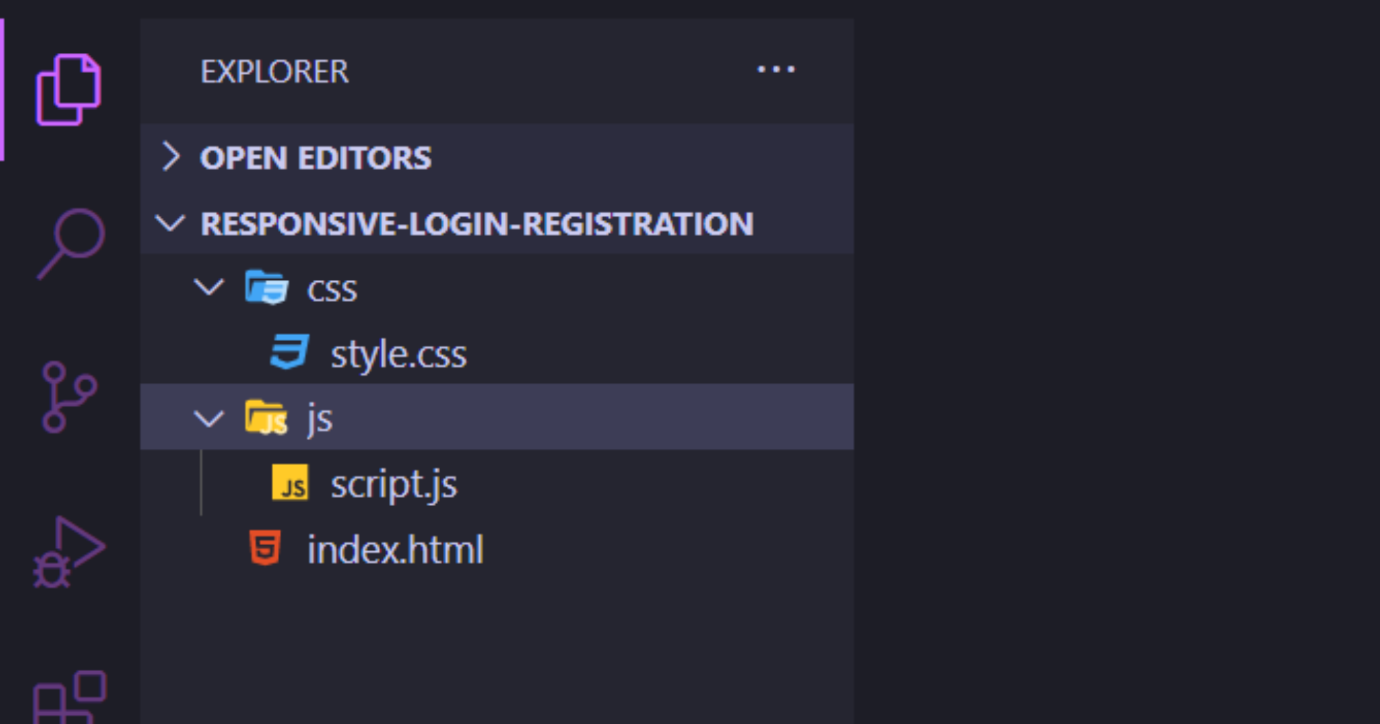Open script.js in the editor
Screen dimensions: 1380x724
(x=394, y=485)
